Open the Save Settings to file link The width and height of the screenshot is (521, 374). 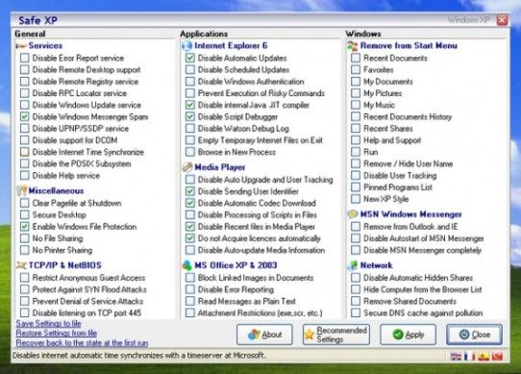[x=48, y=323]
